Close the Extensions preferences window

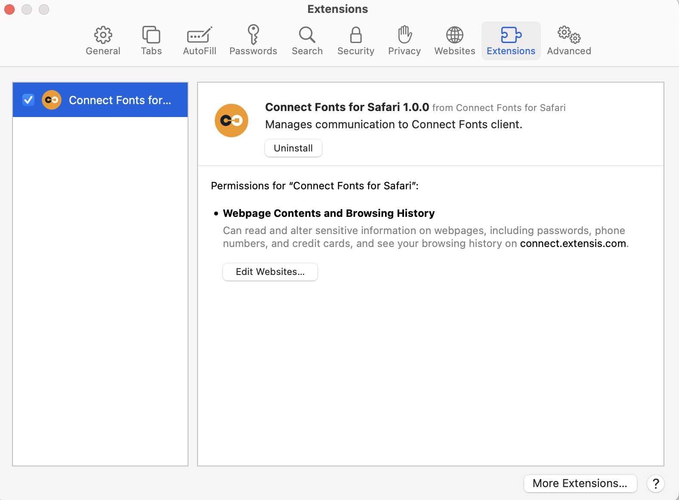coord(9,9)
